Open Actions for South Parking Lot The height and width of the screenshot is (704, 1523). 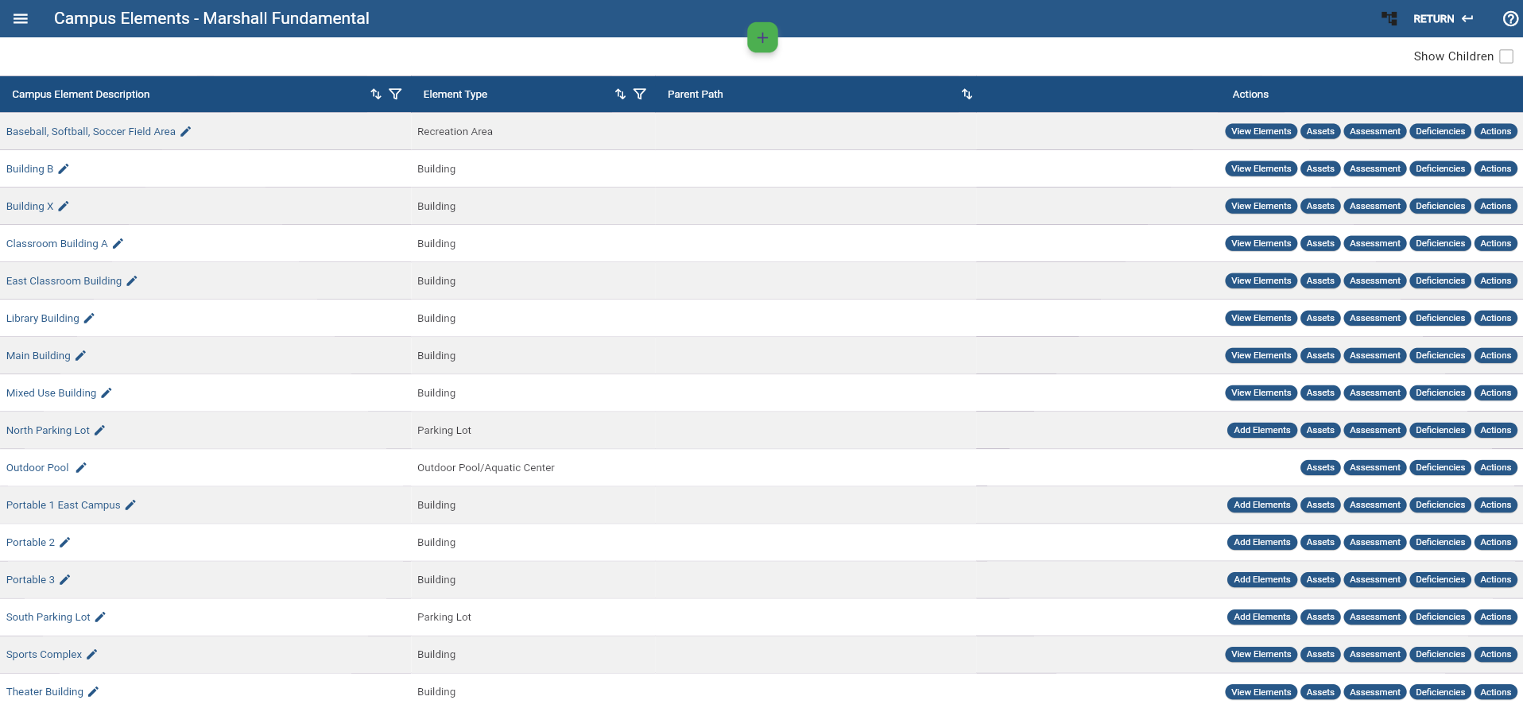1495,617
